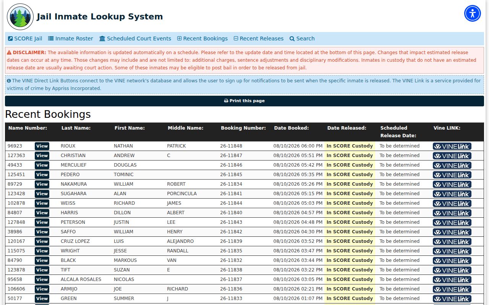The width and height of the screenshot is (489, 305).
Task: Open VINELink for Suzan Tift
Action: coord(452,270)
